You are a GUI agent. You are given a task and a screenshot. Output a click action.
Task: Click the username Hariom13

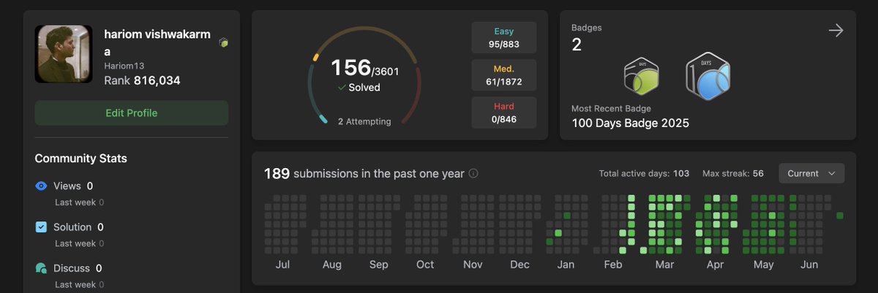click(x=124, y=66)
